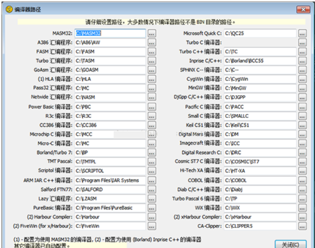
Task: Click browse button for Keil C51 compiler
Action: tap(302, 125)
